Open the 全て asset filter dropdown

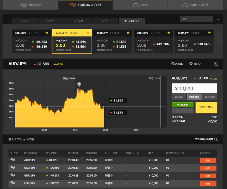pos(196,19)
